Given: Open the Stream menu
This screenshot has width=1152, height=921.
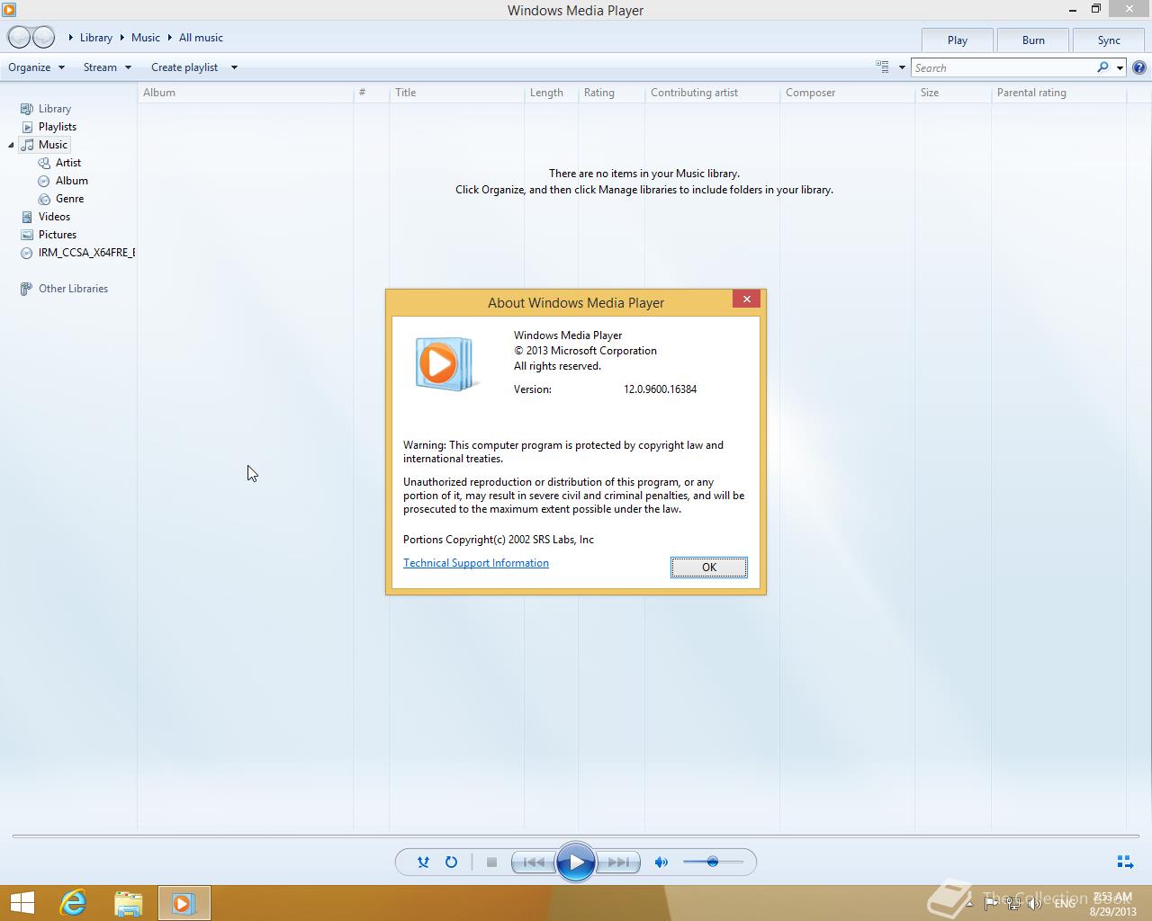Looking at the screenshot, I should click(107, 67).
